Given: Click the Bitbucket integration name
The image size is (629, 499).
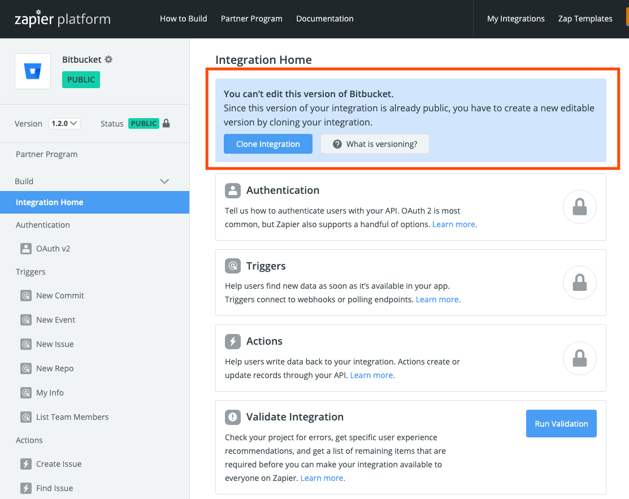Looking at the screenshot, I should [x=82, y=59].
